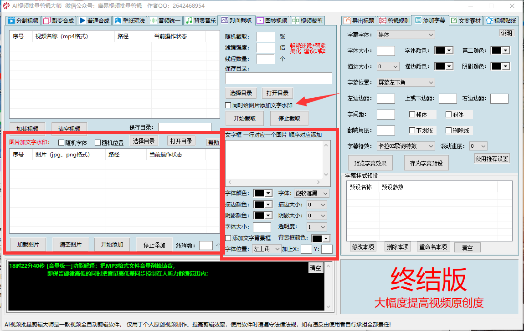Viewport: 524px width, 331px height.
Task: Tick the 随机字体 checkbox
Action: click(x=61, y=143)
